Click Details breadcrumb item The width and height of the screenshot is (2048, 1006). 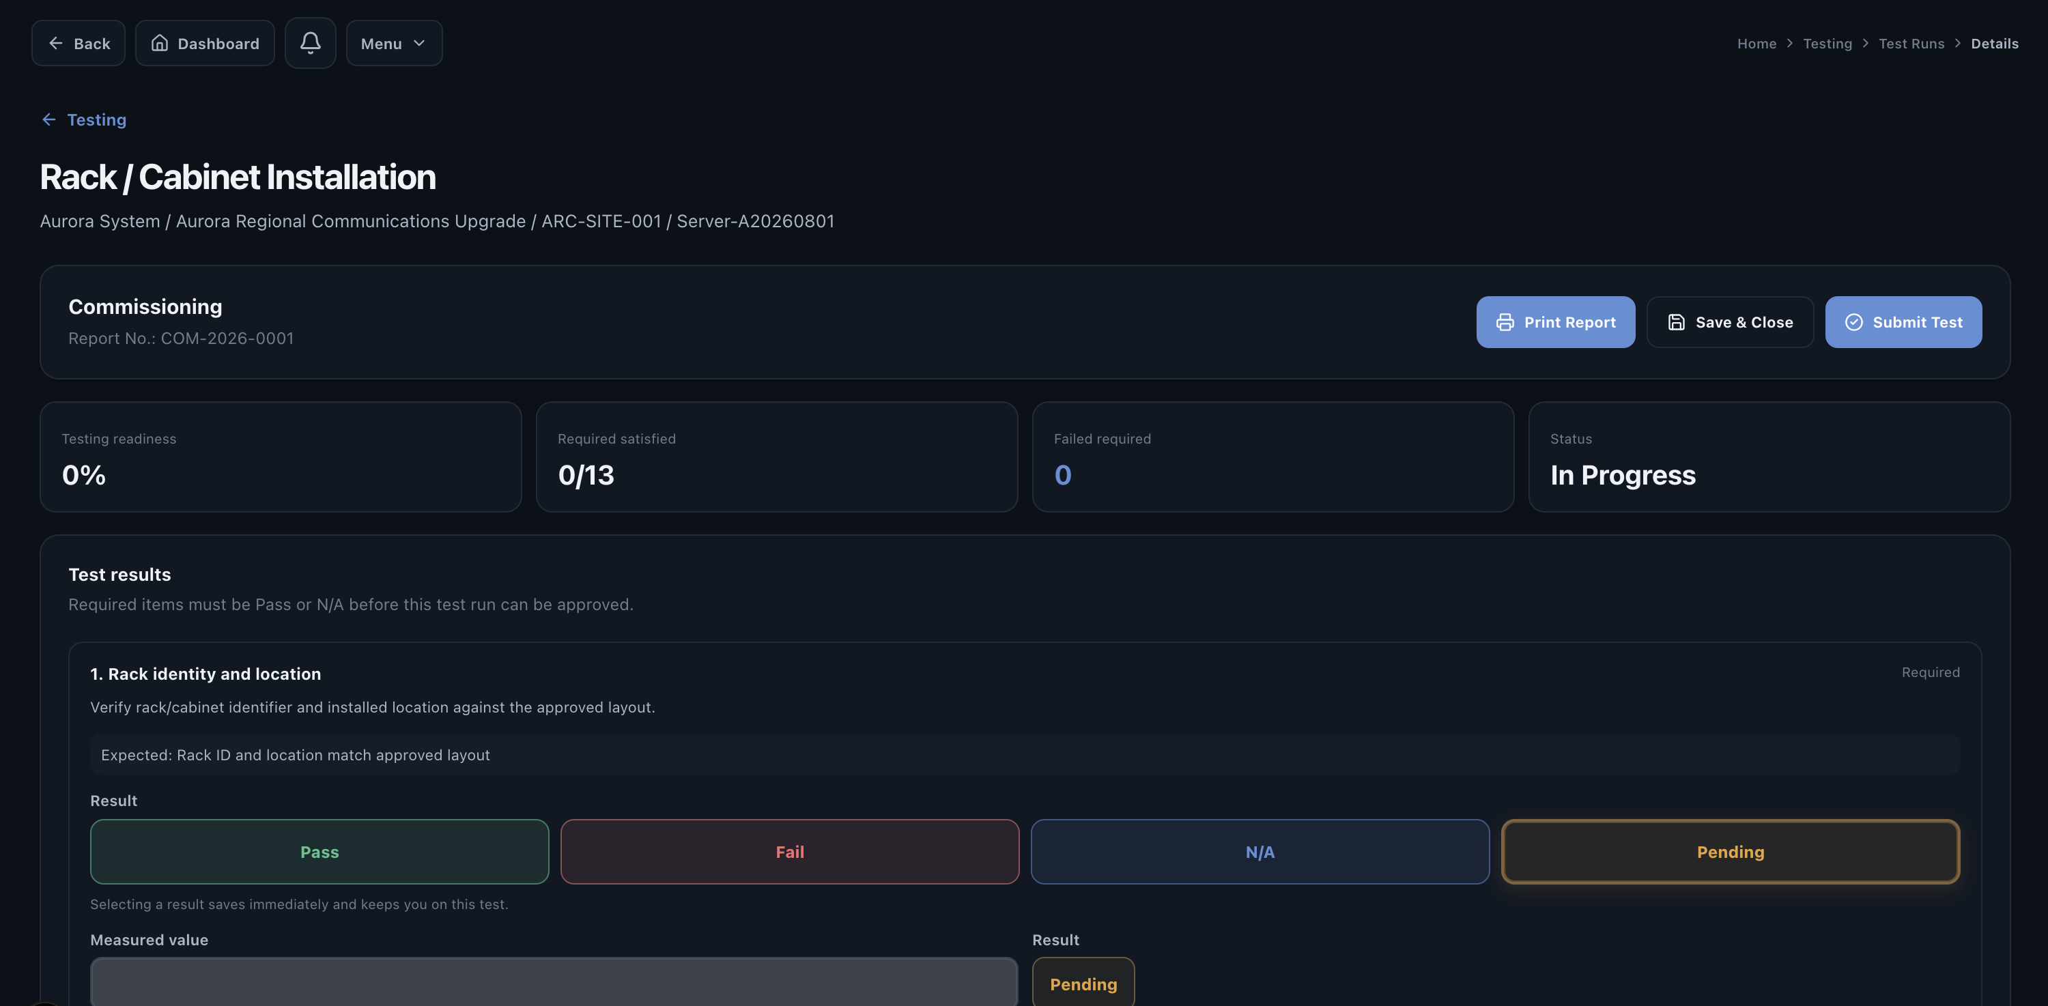pos(1994,44)
